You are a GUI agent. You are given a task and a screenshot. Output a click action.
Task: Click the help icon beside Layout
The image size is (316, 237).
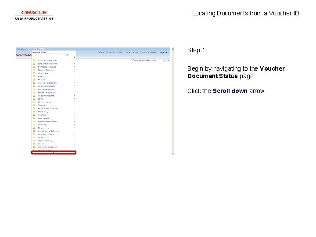click(x=165, y=60)
